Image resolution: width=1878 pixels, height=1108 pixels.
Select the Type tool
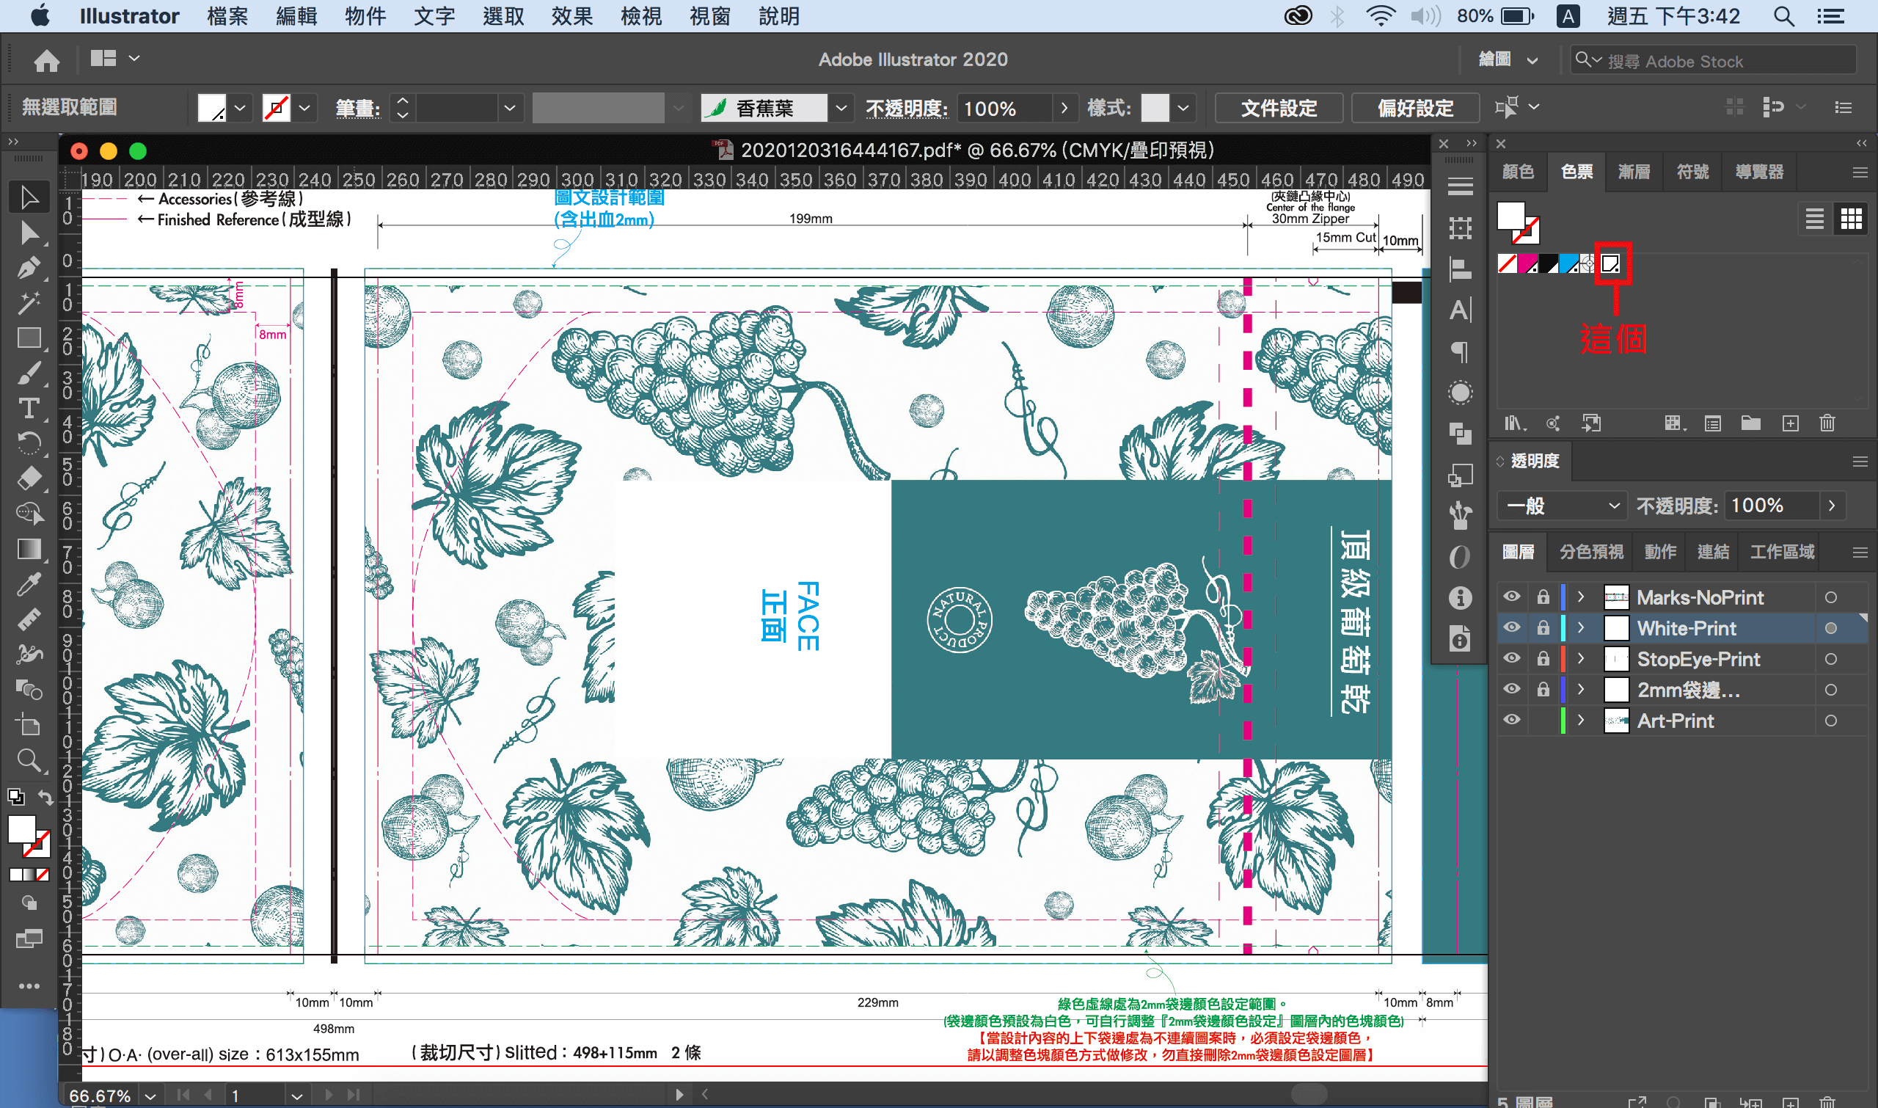click(29, 409)
